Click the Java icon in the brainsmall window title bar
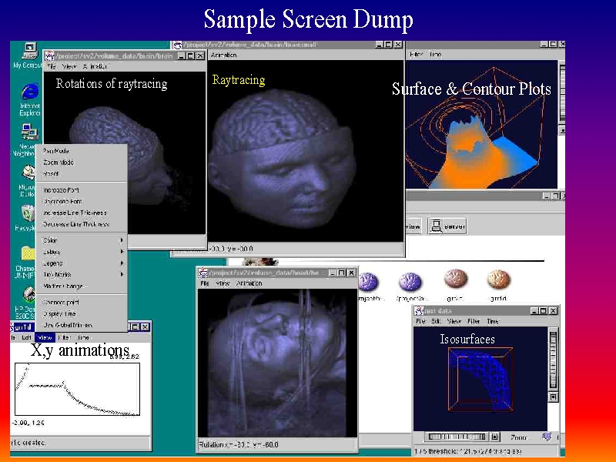This screenshot has width=616, height=462. [178, 45]
